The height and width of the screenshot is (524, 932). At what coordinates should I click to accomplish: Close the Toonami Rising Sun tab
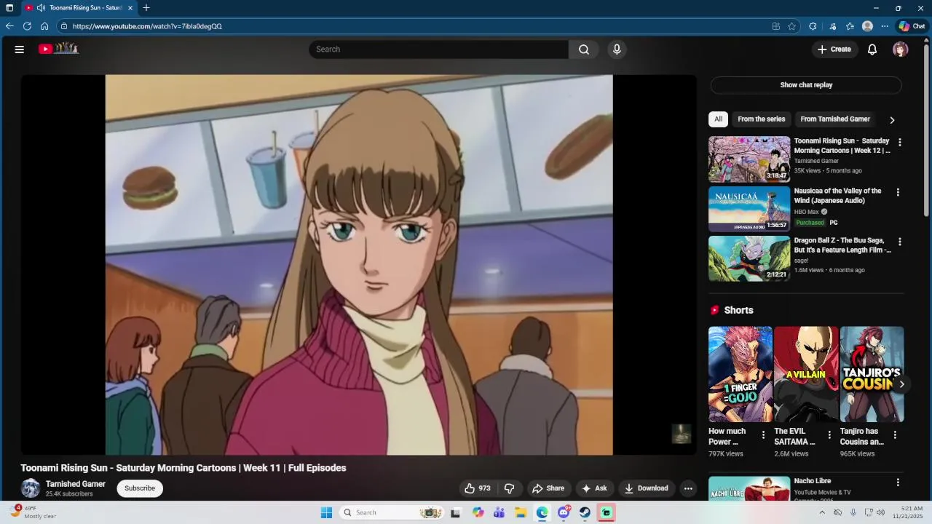pyautogui.click(x=130, y=8)
